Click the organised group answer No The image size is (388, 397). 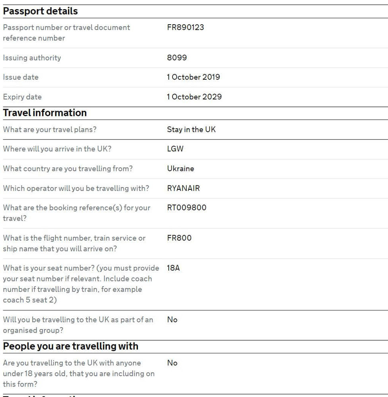coord(172,320)
